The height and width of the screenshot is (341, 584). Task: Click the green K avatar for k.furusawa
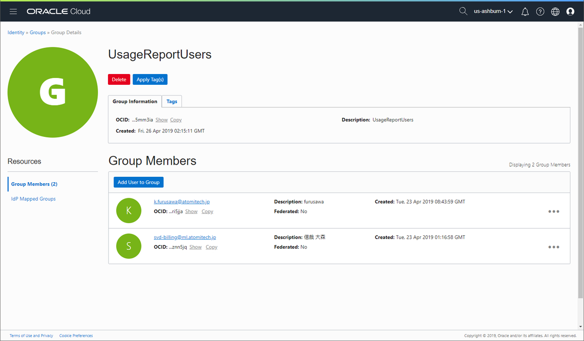[x=128, y=210]
